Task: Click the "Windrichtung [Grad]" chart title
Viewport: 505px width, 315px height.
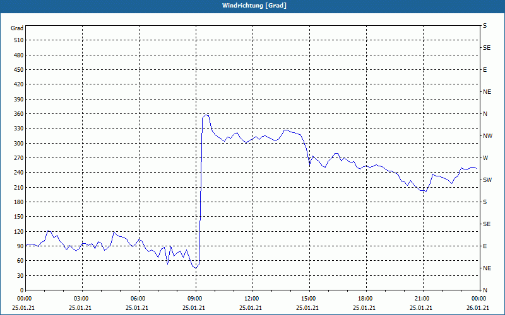Action: pos(254,6)
